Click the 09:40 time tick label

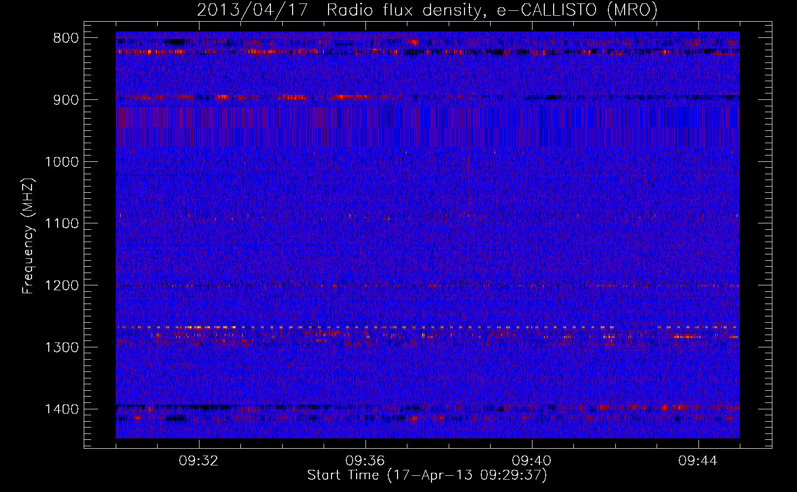coord(531,461)
